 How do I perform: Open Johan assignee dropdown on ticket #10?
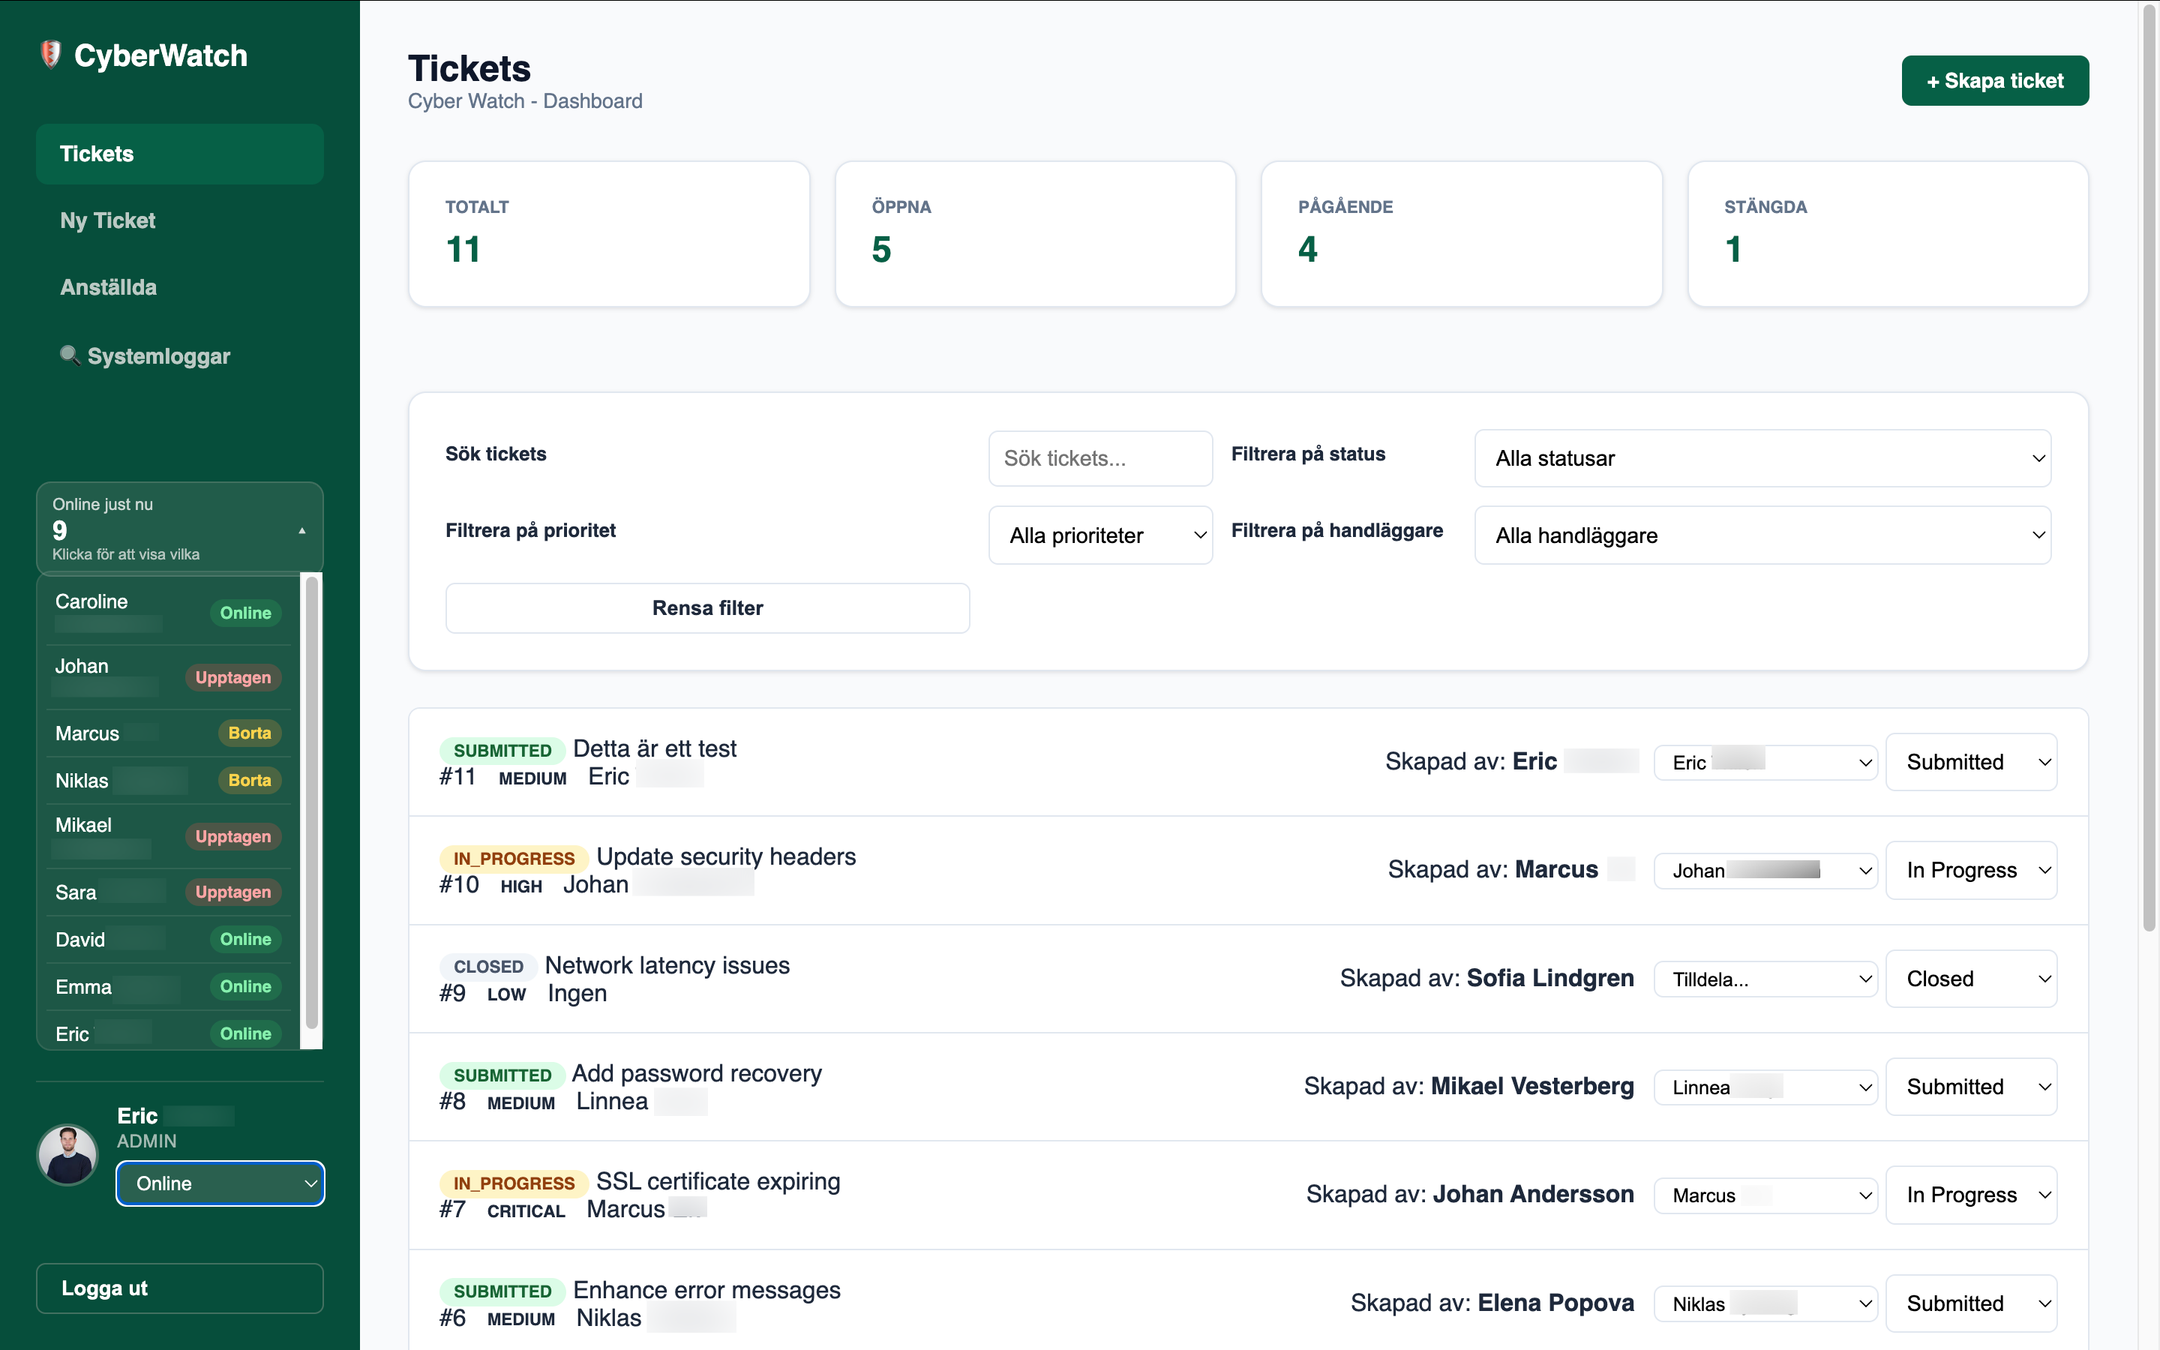coord(1765,871)
